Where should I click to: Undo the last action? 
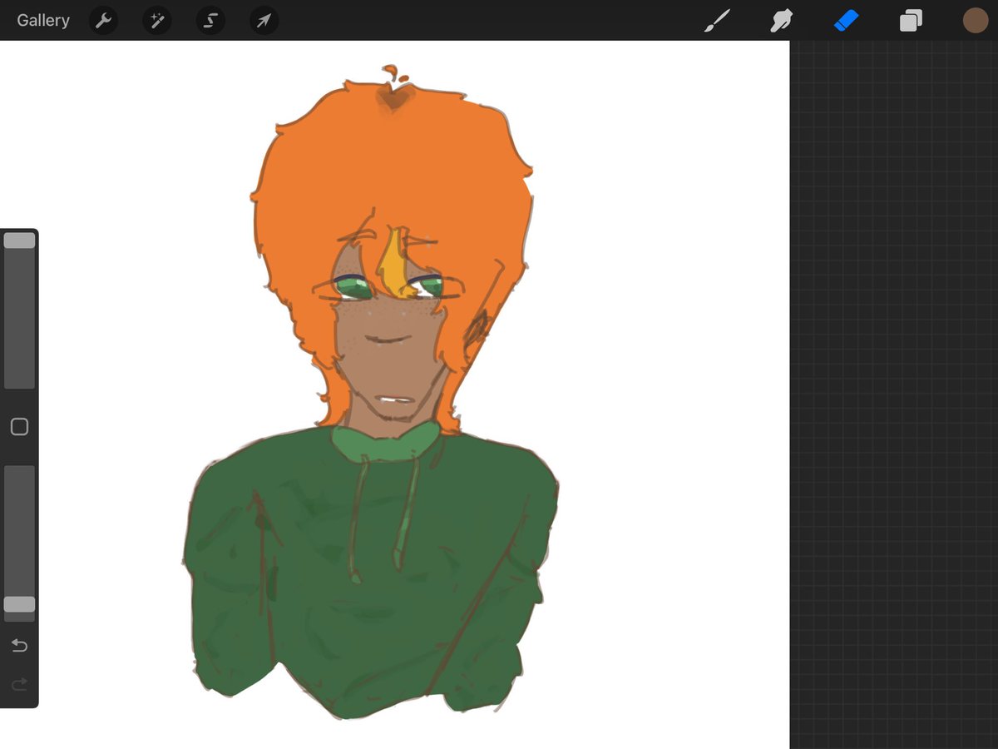19,646
